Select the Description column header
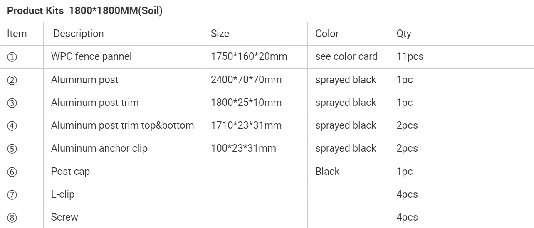The image size is (534, 228). [79, 34]
